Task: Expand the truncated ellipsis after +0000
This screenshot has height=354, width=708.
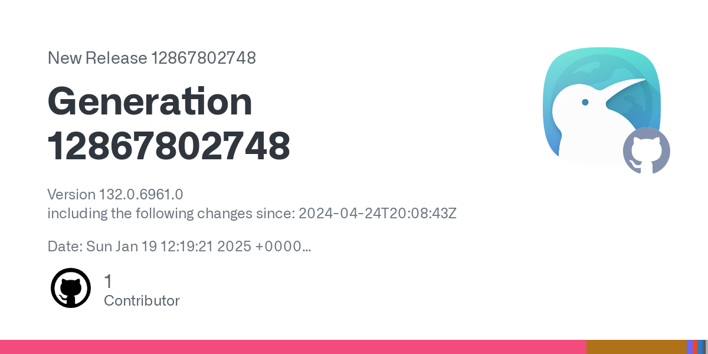Action: click(x=307, y=247)
